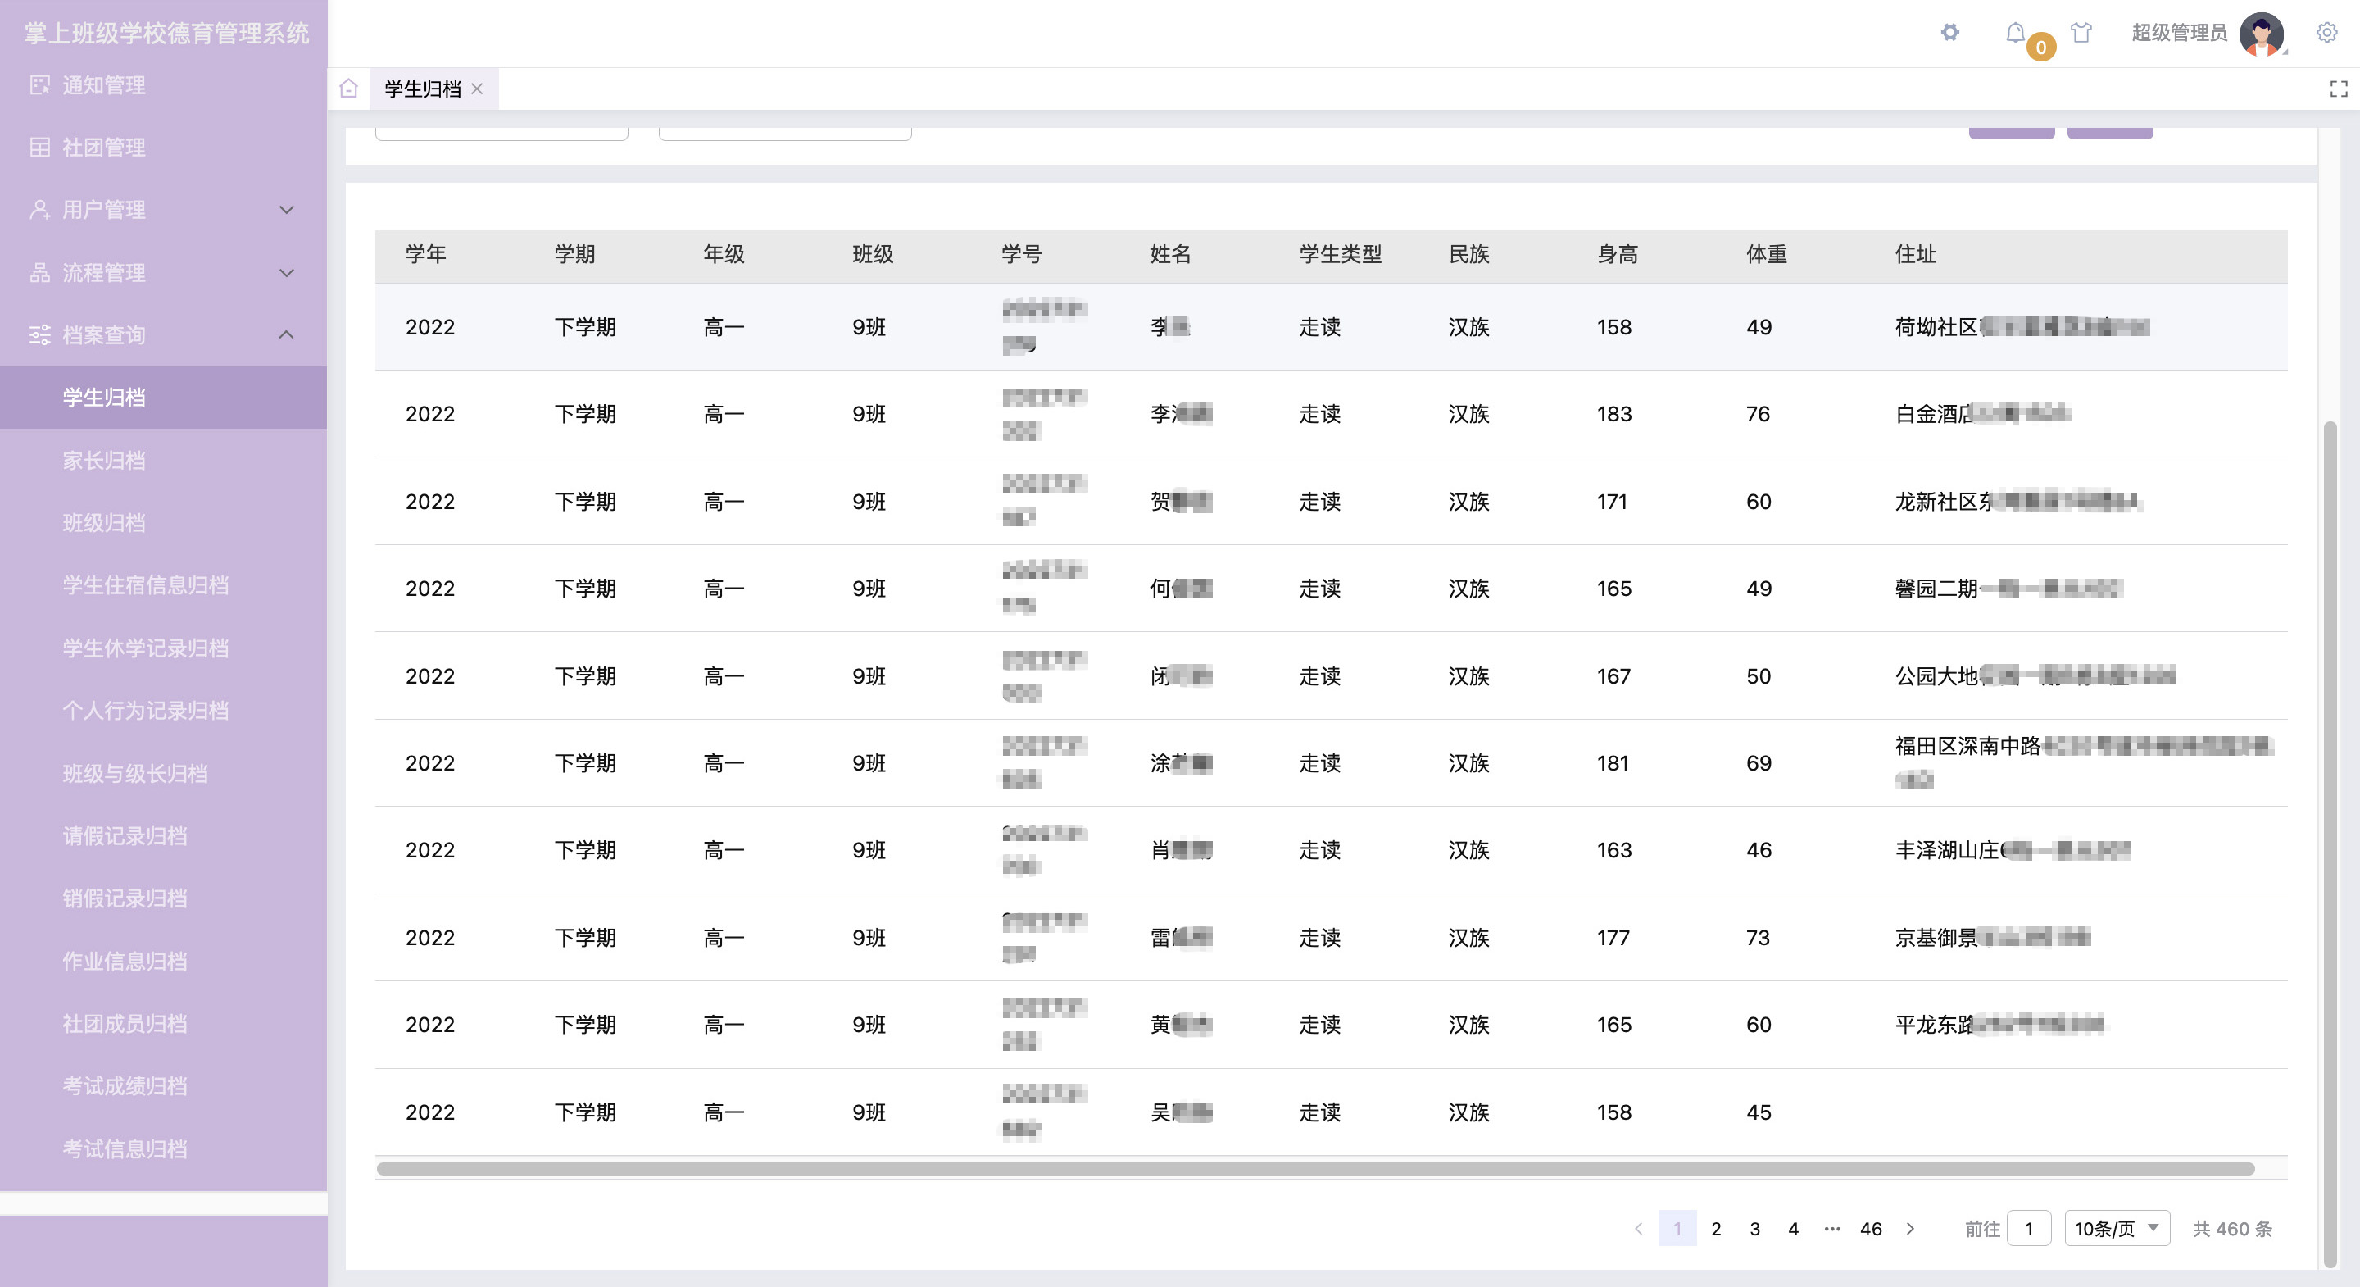
Task: Click the notification badge showing 0
Action: [2040, 47]
